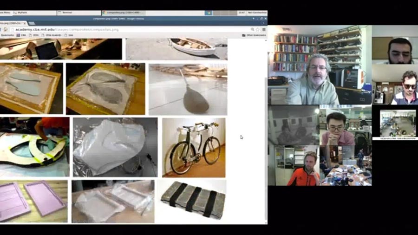This screenshot has width=418, height=235.
Task: Click the plastic-wrapped trays photo
Action: click(x=113, y=202)
